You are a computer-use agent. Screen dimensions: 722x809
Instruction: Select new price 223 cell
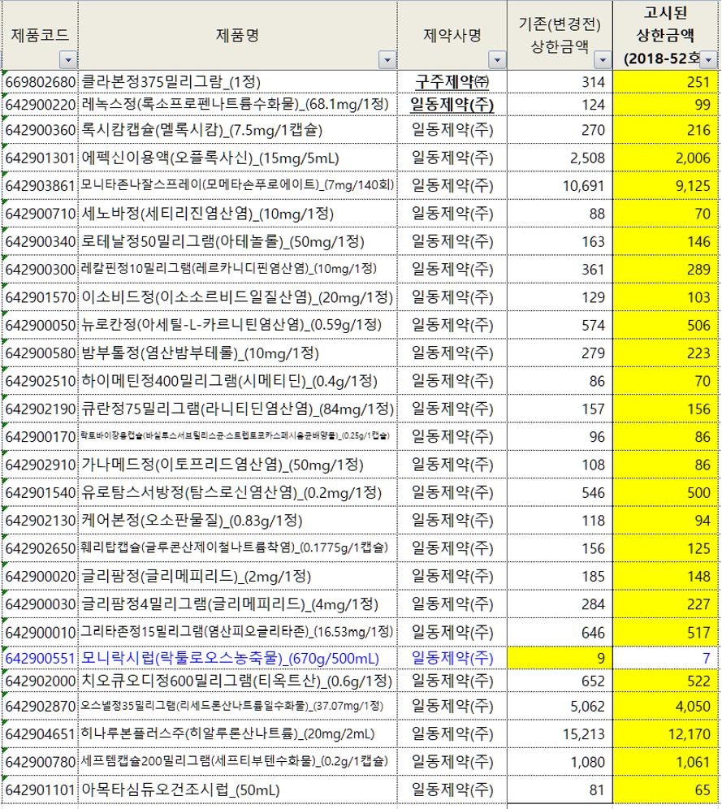tap(666, 353)
